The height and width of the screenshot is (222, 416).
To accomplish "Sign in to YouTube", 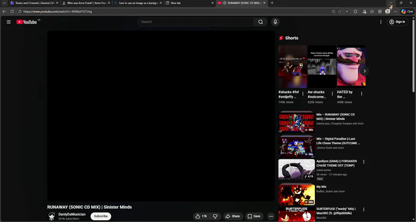I will [x=398, y=22].
